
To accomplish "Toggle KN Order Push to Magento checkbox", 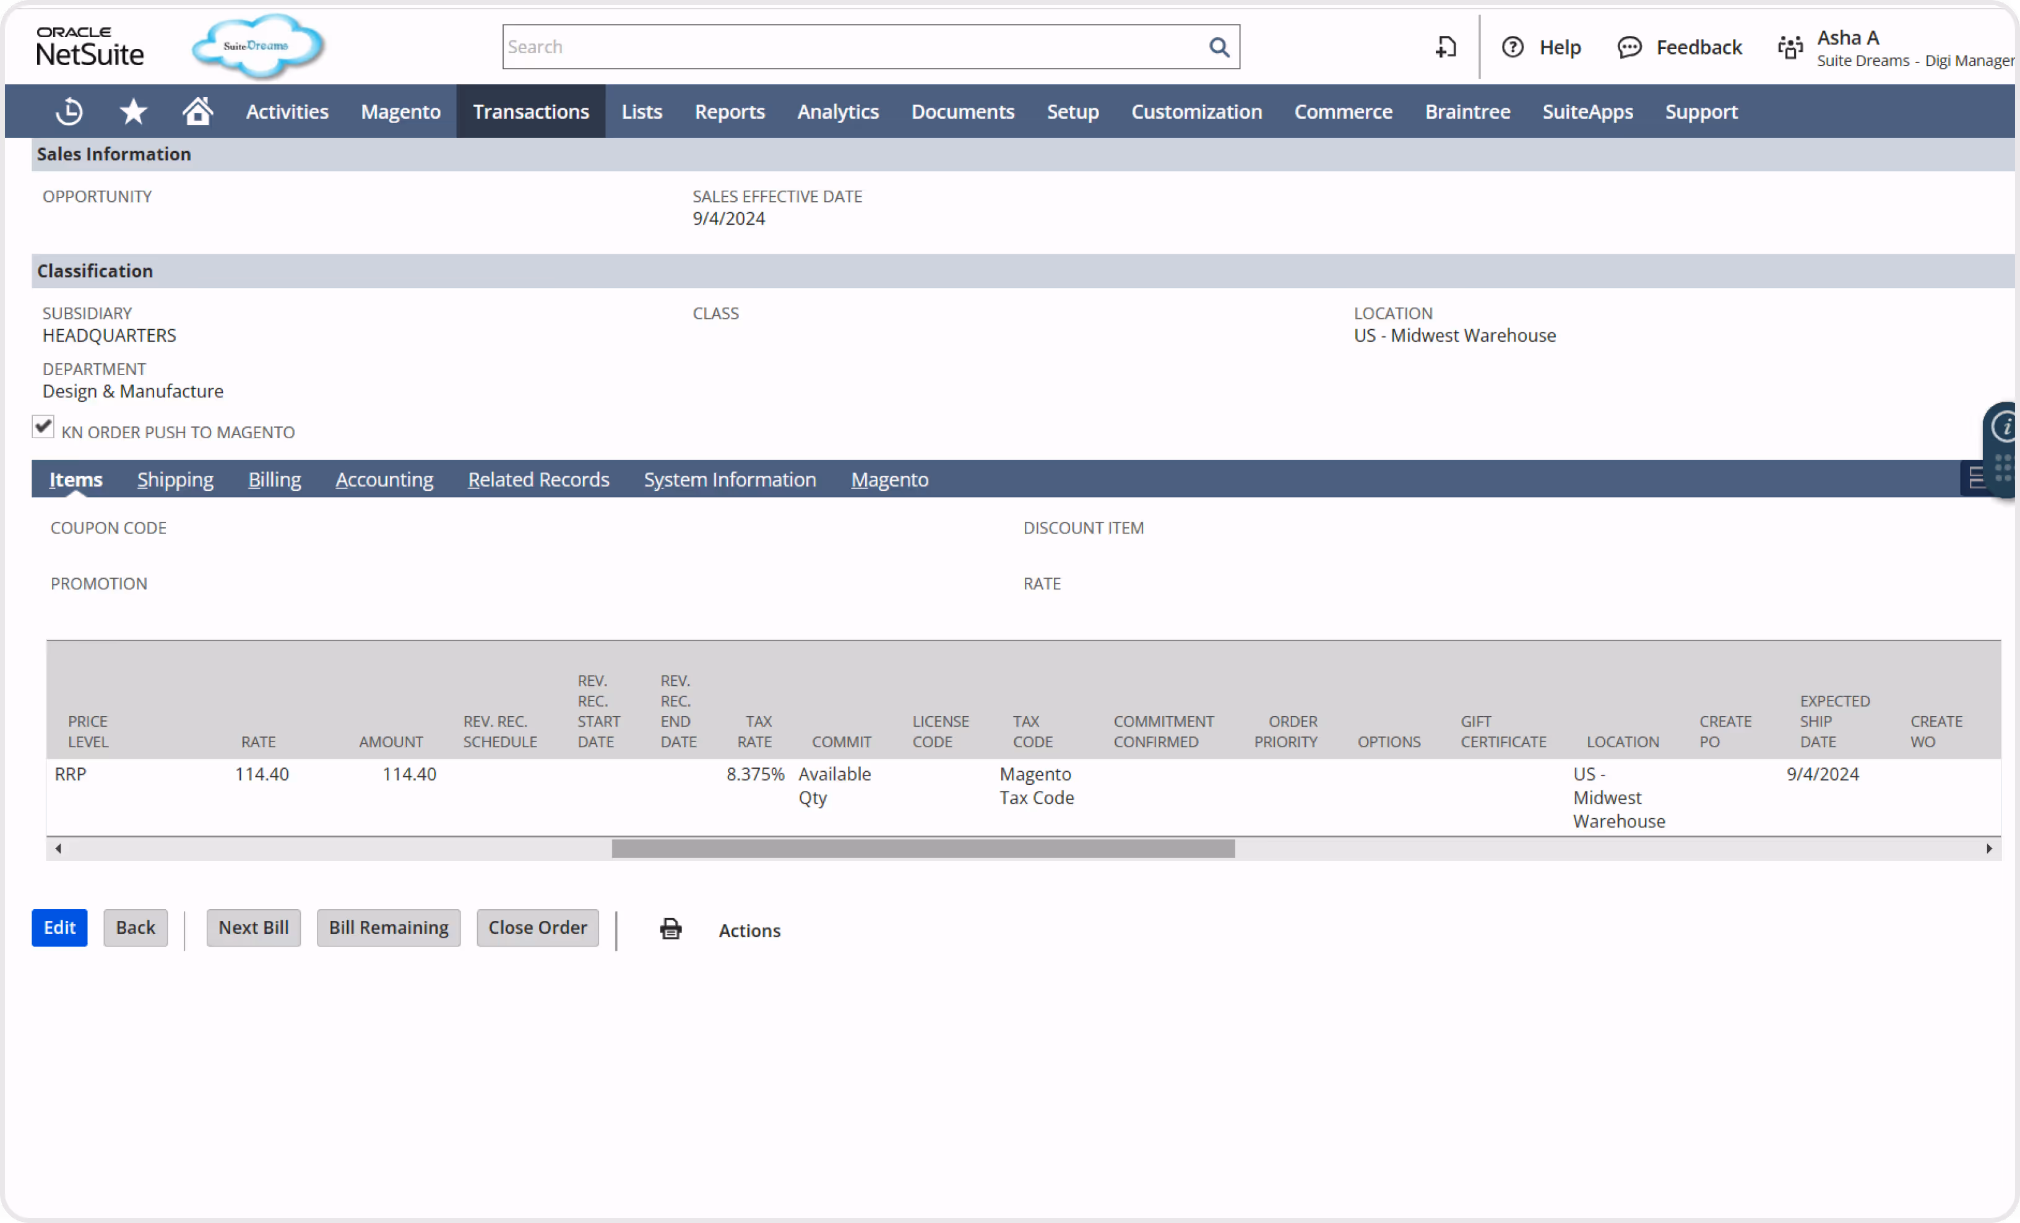I will pyautogui.click(x=43, y=427).
